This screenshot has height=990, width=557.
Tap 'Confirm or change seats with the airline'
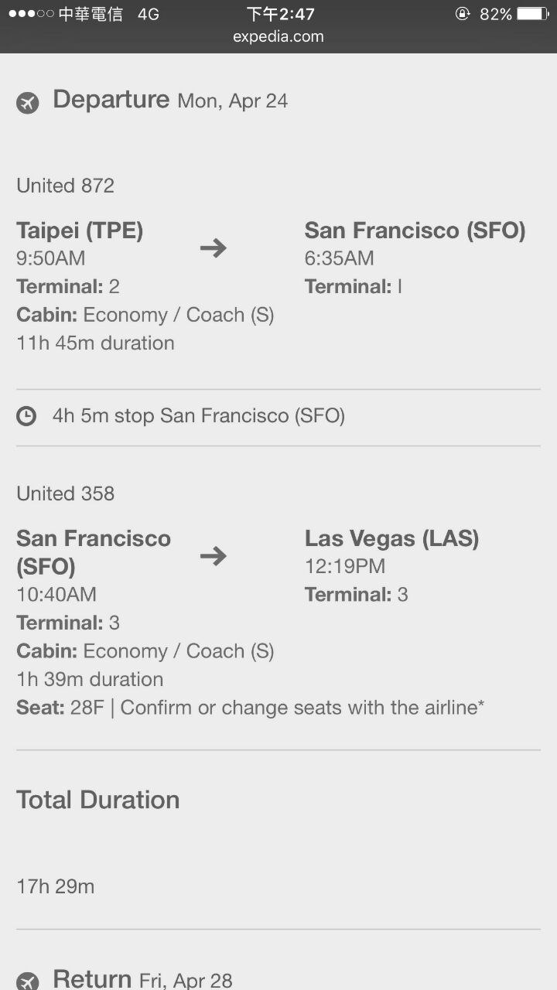pos(302,708)
